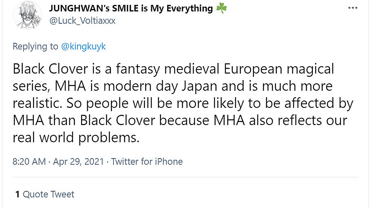Click the quote tweet count number 1

pos(18,194)
